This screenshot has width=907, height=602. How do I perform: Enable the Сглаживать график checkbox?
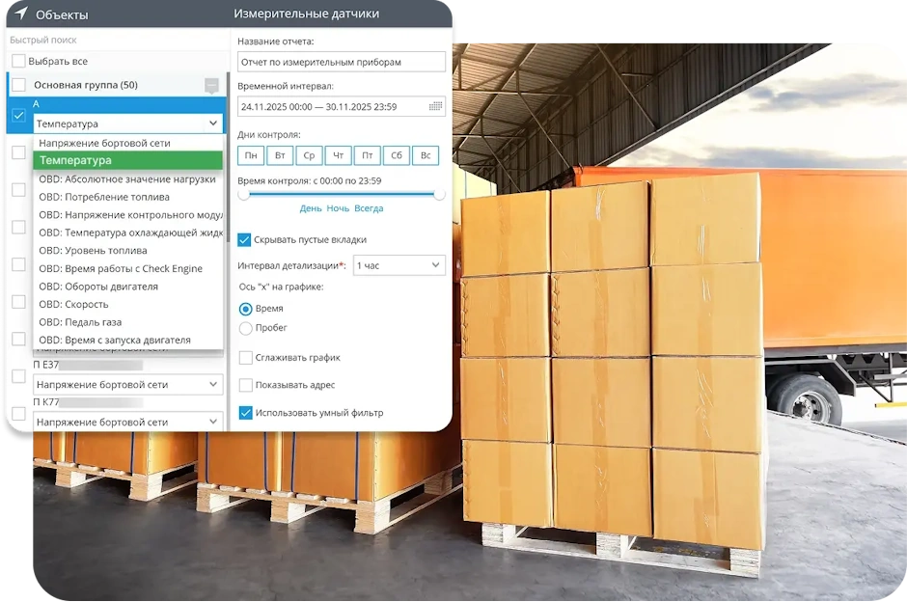click(245, 358)
